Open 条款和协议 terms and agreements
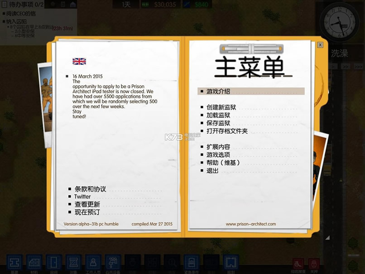Screen dimensions: 365x274 tap(90, 189)
